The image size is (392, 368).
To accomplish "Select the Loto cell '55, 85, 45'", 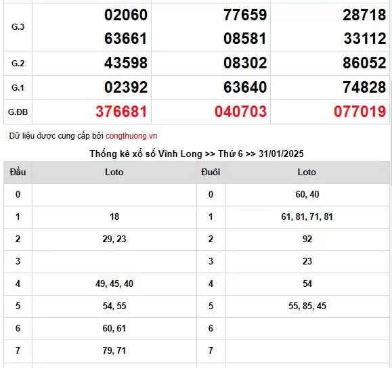I will coord(307,306).
